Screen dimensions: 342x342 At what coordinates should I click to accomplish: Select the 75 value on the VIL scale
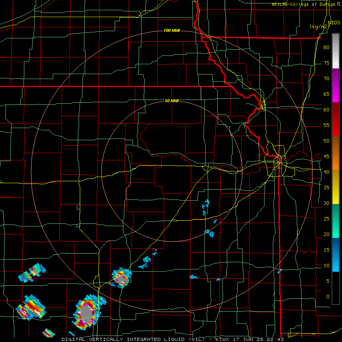326,63
